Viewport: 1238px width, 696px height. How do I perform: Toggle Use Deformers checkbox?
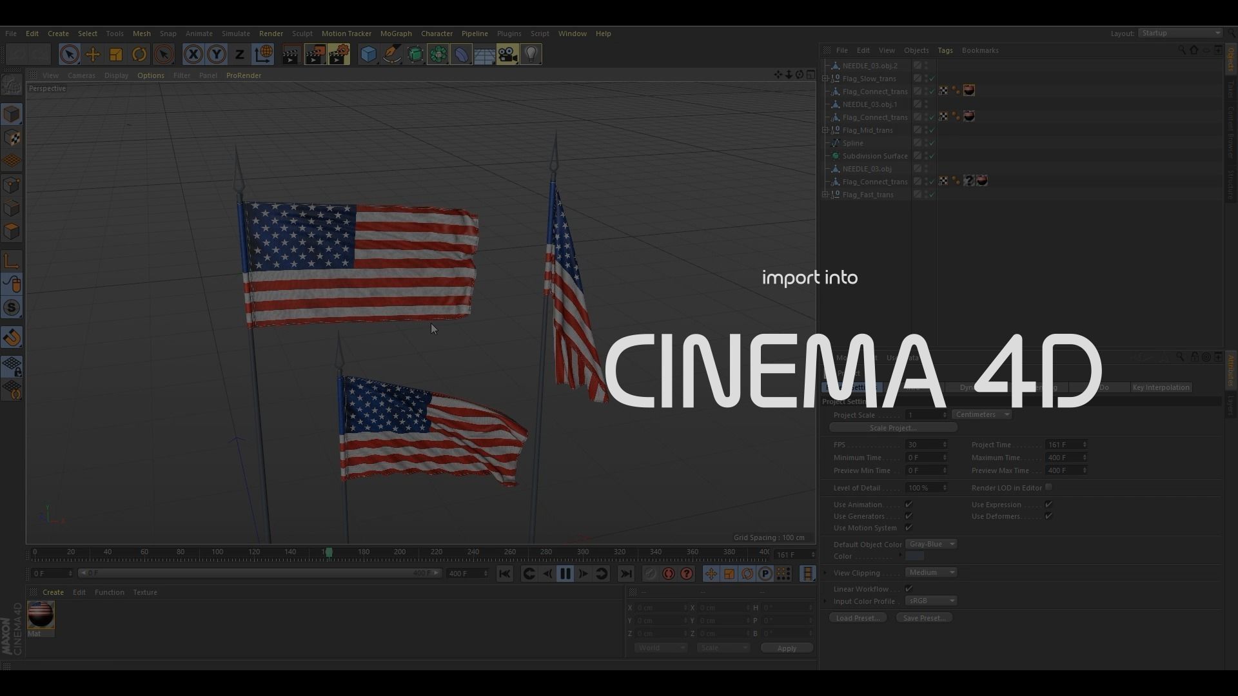[1048, 516]
